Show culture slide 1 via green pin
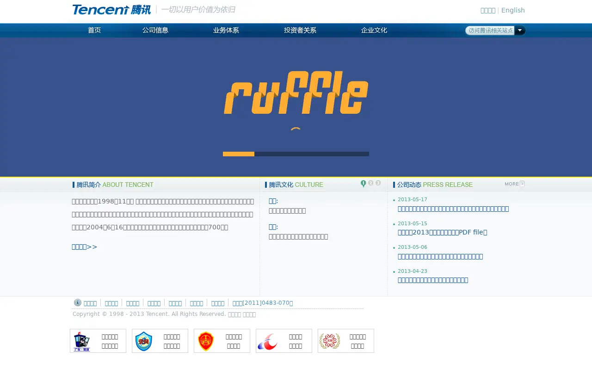Image resolution: width=592 pixels, height=370 pixels. coord(363,184)
